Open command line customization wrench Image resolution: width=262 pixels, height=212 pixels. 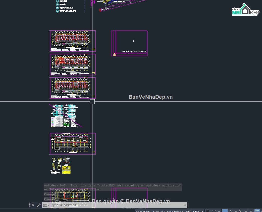(39, 205)
